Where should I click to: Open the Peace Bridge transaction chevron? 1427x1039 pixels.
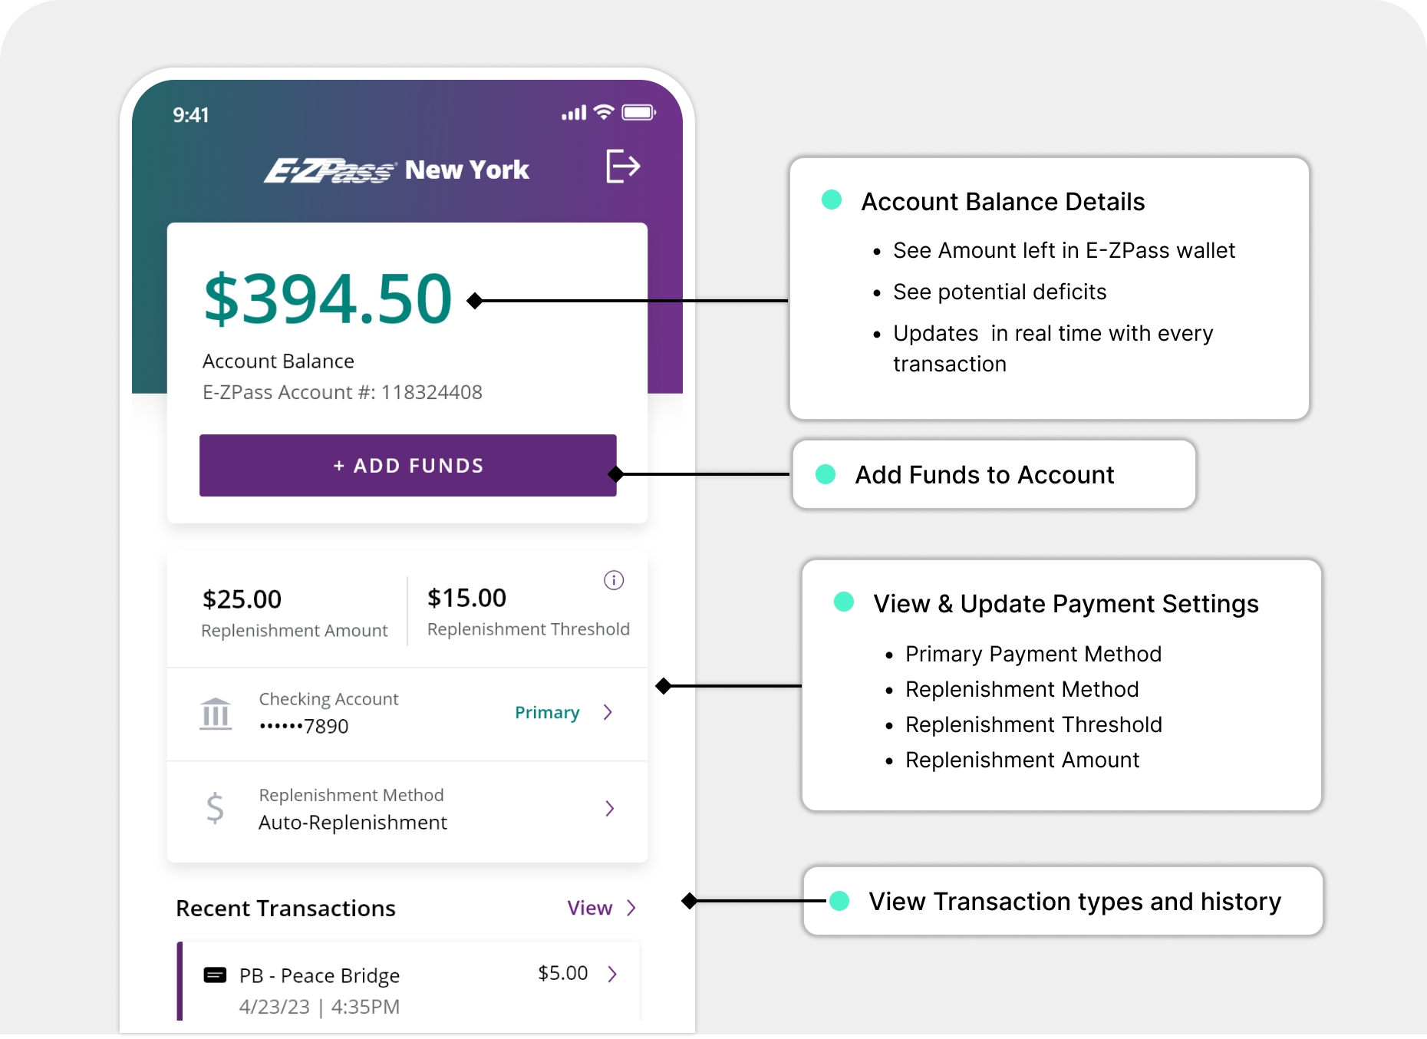click(612, 974)
